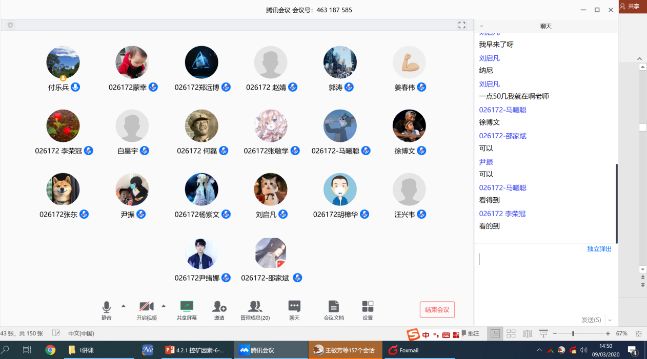Click the 独立弹出 pop-out chat link

[599, 249]
